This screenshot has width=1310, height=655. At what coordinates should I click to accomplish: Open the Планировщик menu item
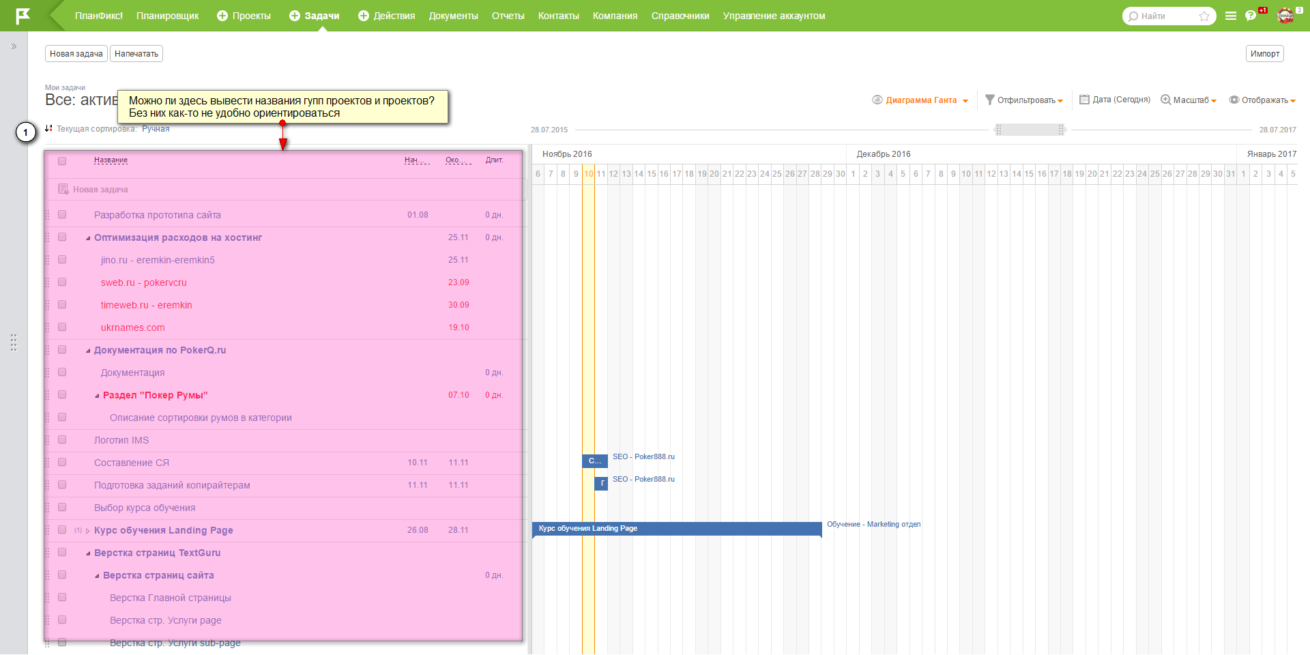tap(168, 16)
